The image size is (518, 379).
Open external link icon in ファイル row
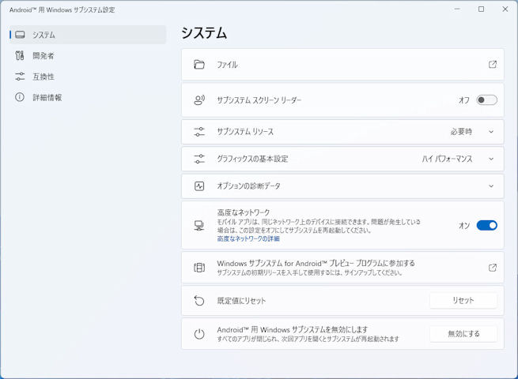492,65
